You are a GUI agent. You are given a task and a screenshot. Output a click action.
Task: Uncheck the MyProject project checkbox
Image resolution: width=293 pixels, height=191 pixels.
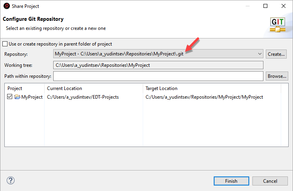click(x=10, y=97)
